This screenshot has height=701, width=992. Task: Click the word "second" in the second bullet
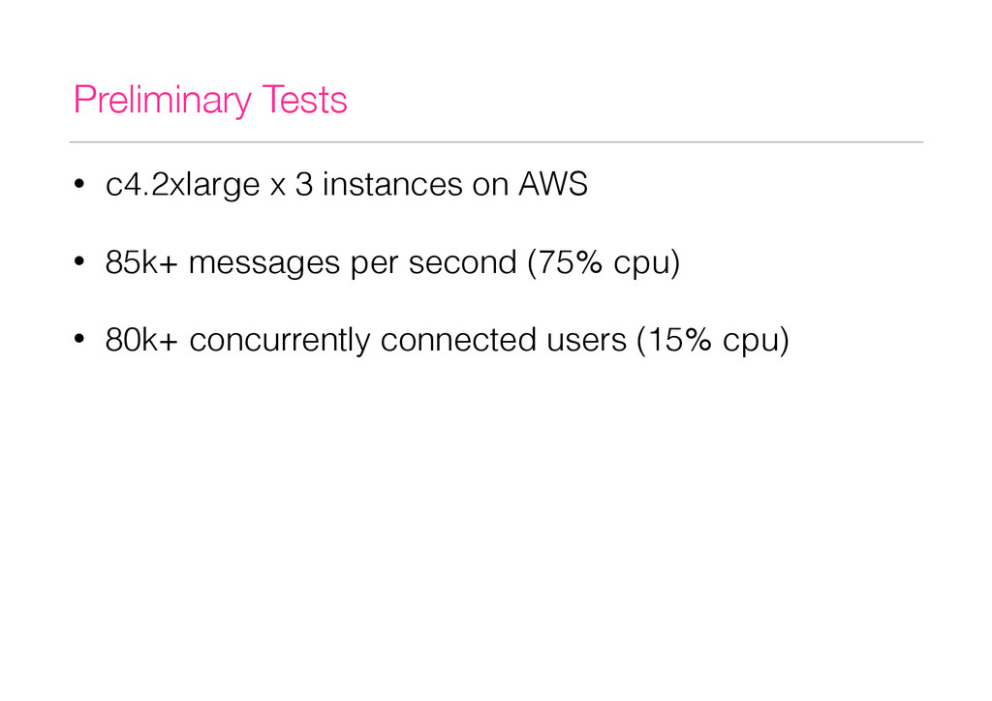[462, 261]
